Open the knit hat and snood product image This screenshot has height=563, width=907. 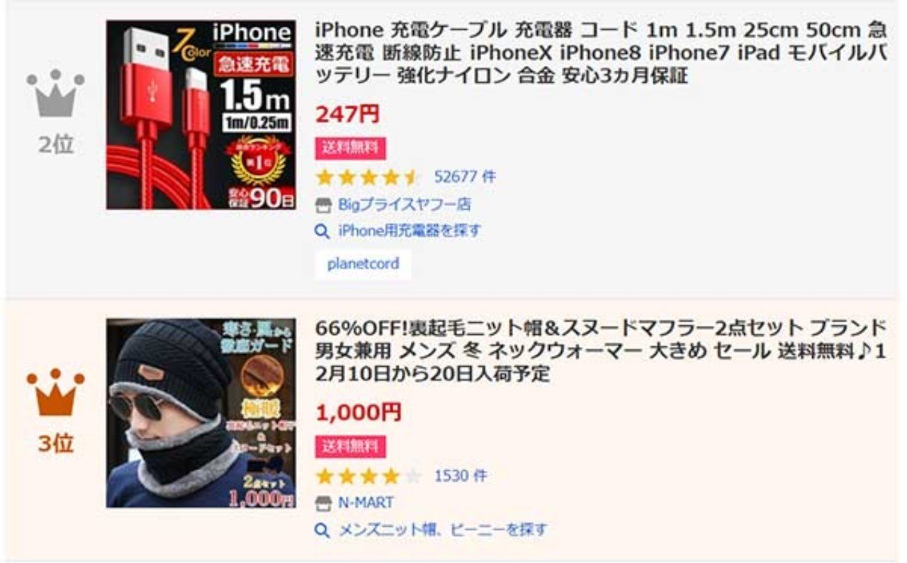201,413
